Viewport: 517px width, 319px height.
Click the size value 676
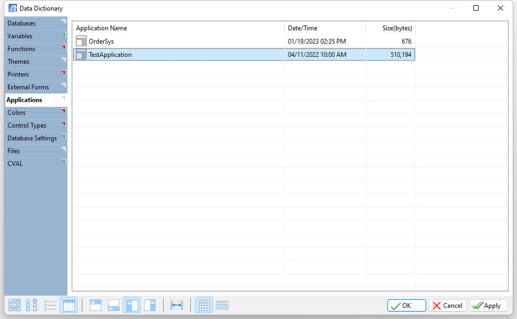click(406, 41)
